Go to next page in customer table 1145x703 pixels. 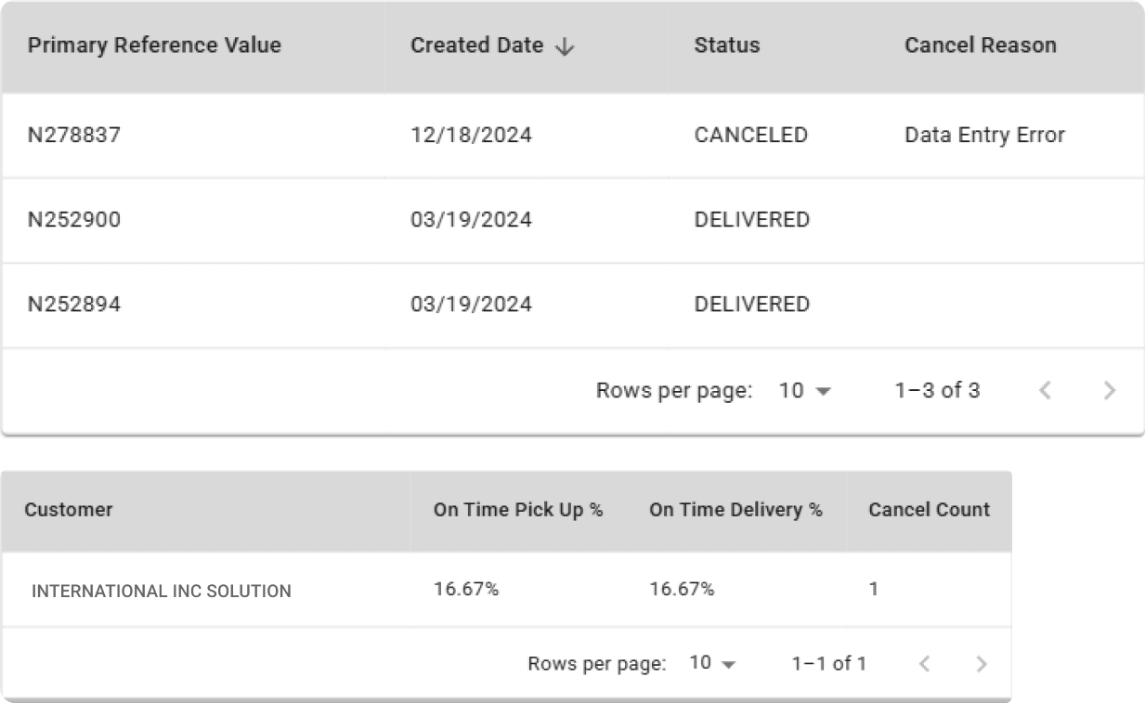coord(982,663)
